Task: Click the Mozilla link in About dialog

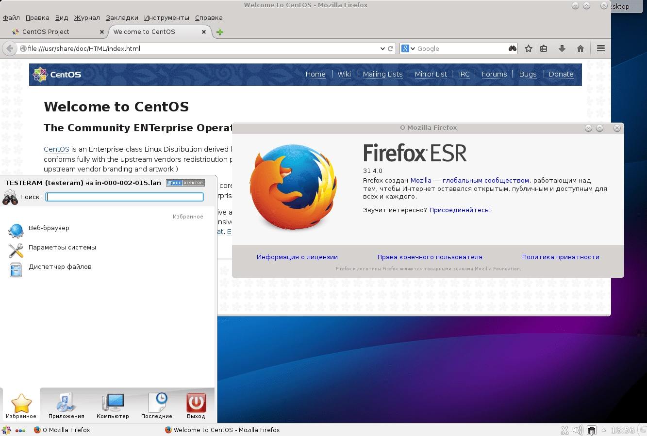Action: 421,180
